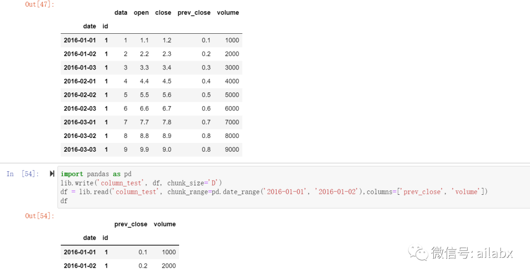Select the In [54] cell prompt
This screenshot has height=276, width=530.
(23, 174)
